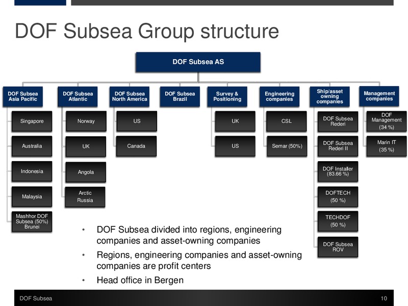
Task: Click the DOF Installer (83.66 %) box
Action: [x=338, y=171]
